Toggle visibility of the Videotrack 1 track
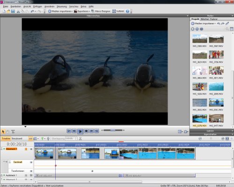This screenshot has width=234, height=187. [31, 149]
